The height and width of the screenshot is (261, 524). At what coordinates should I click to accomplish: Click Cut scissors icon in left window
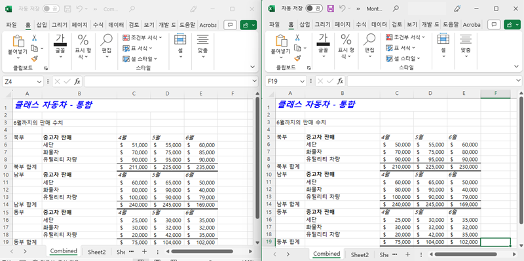coord(35,38)
